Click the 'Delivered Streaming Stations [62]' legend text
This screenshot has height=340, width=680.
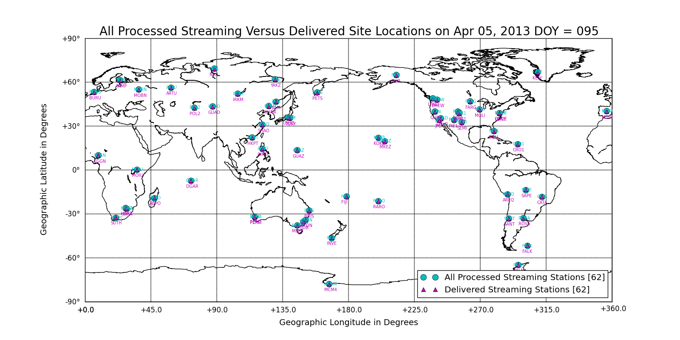(517, 290)
